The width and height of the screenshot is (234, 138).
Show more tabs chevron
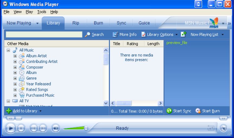(229, 23)
